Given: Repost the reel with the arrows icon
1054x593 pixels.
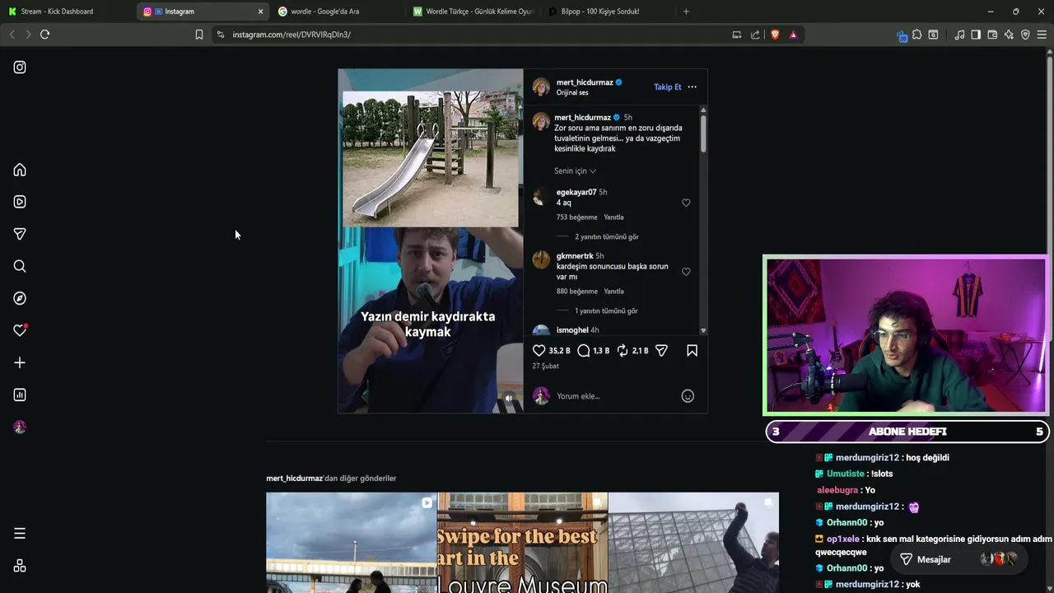Looking at the screenshot, I should (x=623, y=351).
